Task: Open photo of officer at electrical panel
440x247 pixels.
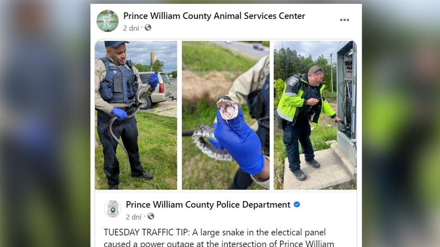Action: click(x=315, y=115)
